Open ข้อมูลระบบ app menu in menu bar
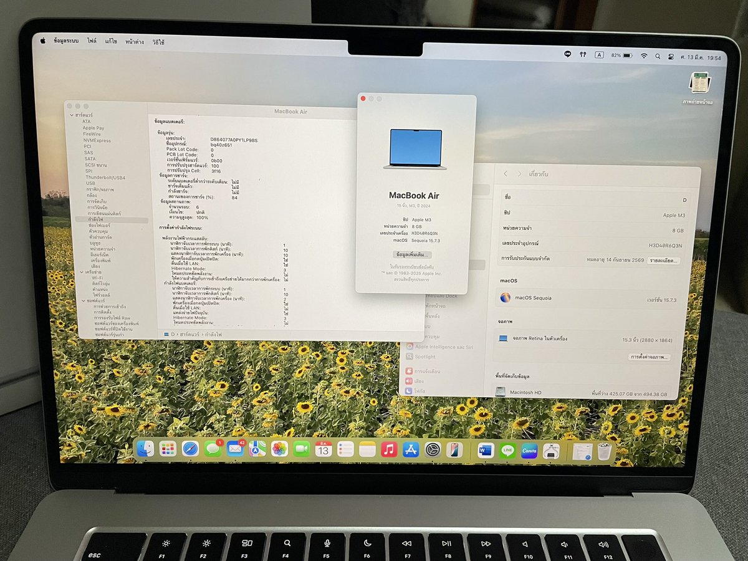748x561 pixels. click(65, 41)
